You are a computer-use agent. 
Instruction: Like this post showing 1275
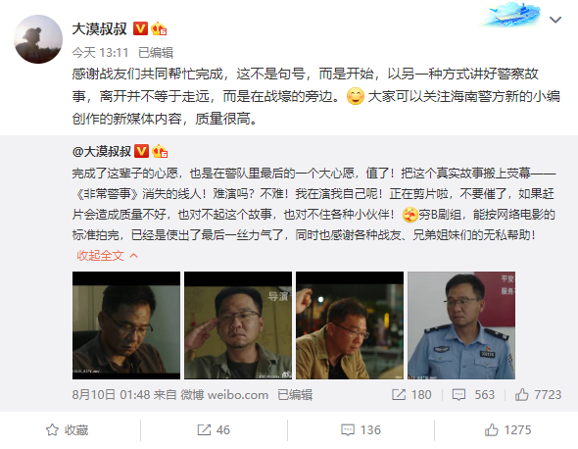click(508, 430)
